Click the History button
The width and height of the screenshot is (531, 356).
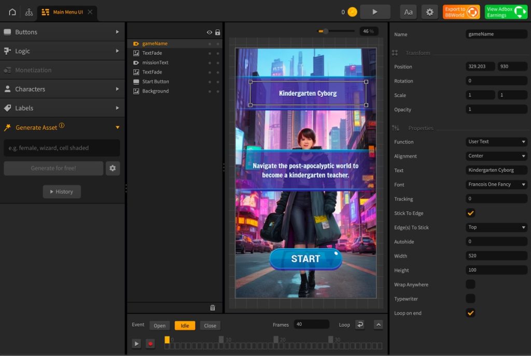click(x=62, y=191)
